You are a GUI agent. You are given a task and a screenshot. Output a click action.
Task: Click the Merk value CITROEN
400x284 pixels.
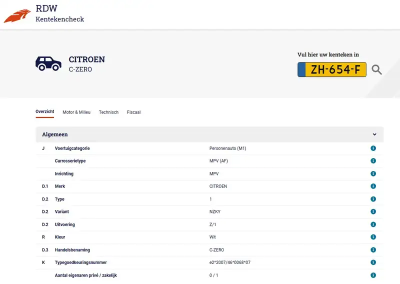point(218,186)
